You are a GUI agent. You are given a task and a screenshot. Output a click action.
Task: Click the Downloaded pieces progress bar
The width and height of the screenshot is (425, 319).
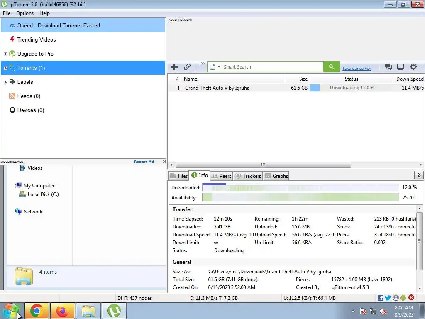pyautogui.click(x=300, y=187)
